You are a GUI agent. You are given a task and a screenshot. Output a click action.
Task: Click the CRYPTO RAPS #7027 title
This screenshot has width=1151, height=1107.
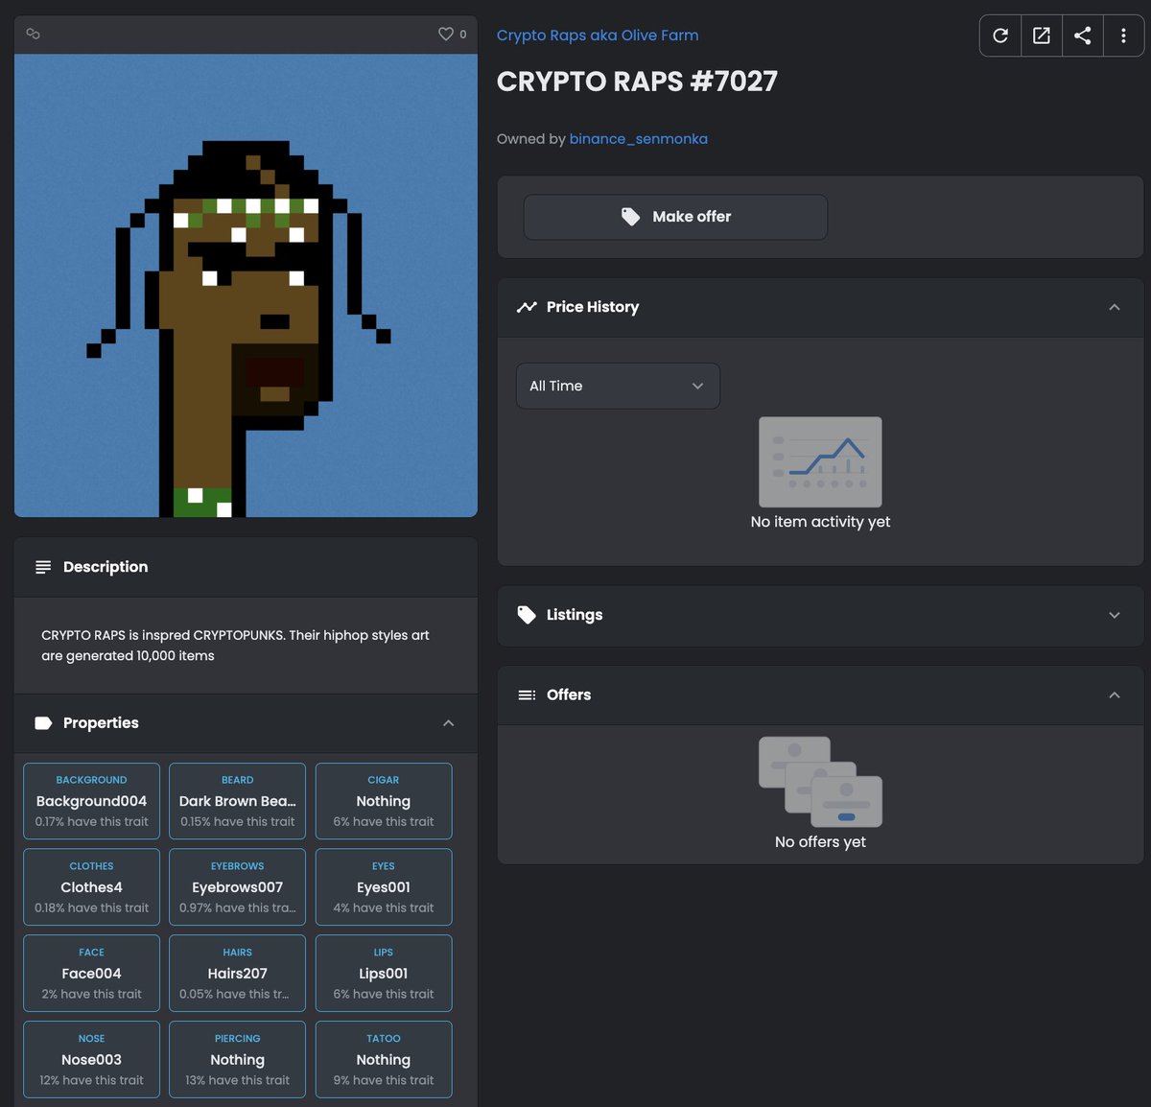pos(637,82)
